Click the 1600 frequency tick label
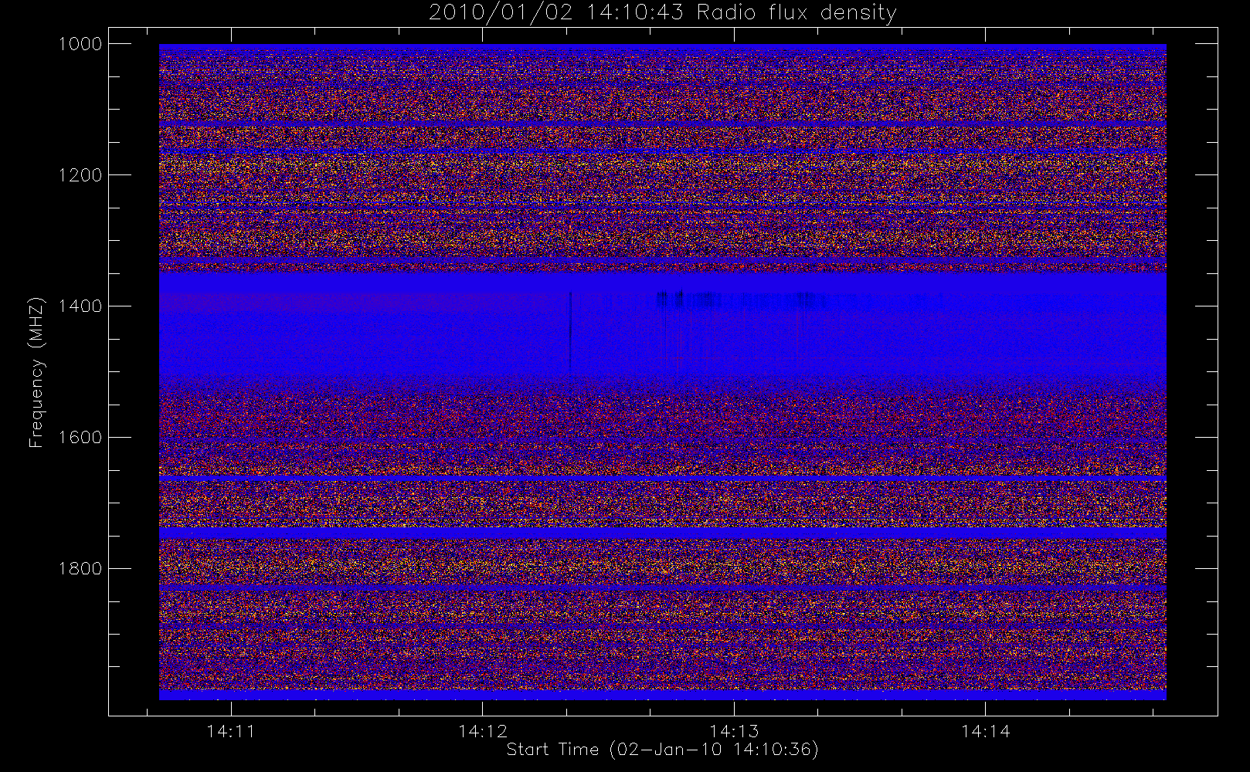 tap(80, 438)
